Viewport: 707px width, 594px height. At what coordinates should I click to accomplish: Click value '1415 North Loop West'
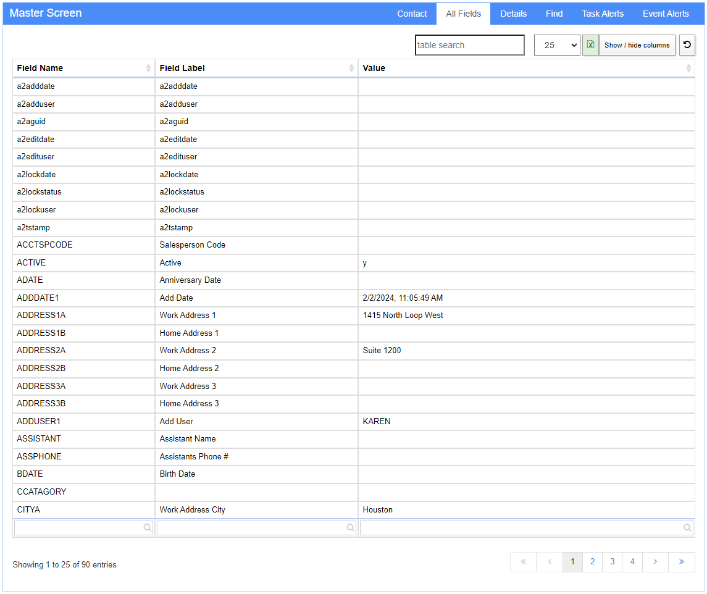point(403,316)
